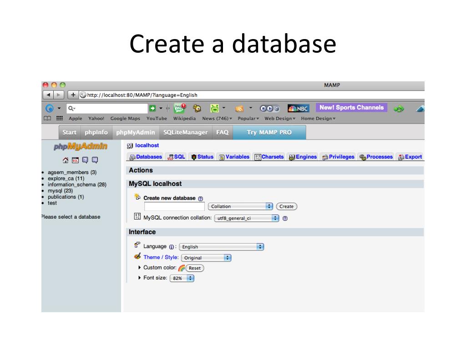
Task: Select the agsem_members database
Action: coord(72,172)
